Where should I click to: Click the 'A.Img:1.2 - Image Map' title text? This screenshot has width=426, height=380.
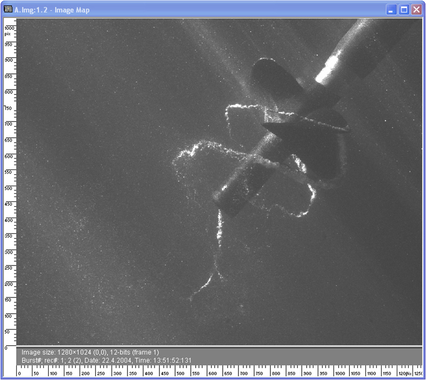tap(52, 10)
